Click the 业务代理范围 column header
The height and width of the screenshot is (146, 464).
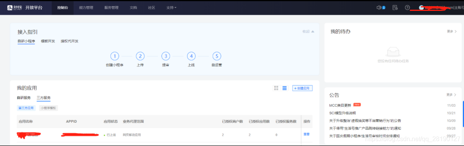tap(134, 121)
